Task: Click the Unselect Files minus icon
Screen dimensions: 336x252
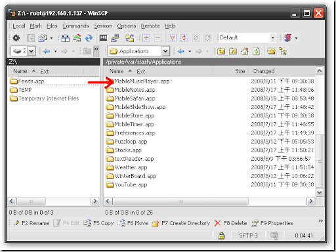Action: click(157, 38)
